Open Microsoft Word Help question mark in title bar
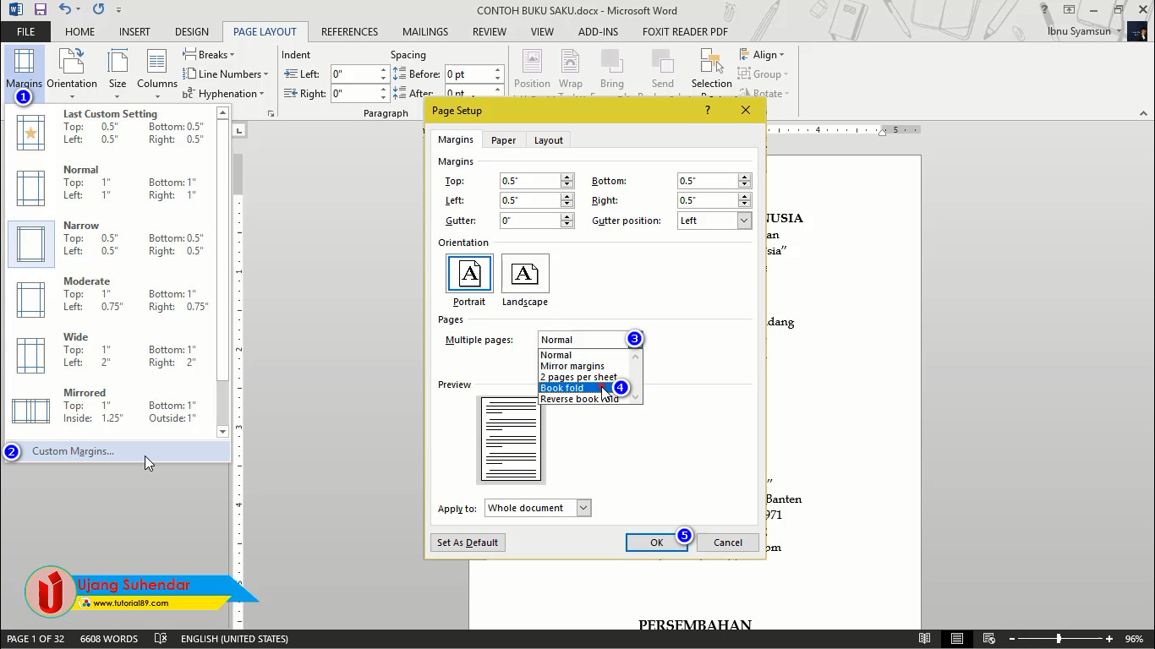1155x649 pixels. [1045, 9]
